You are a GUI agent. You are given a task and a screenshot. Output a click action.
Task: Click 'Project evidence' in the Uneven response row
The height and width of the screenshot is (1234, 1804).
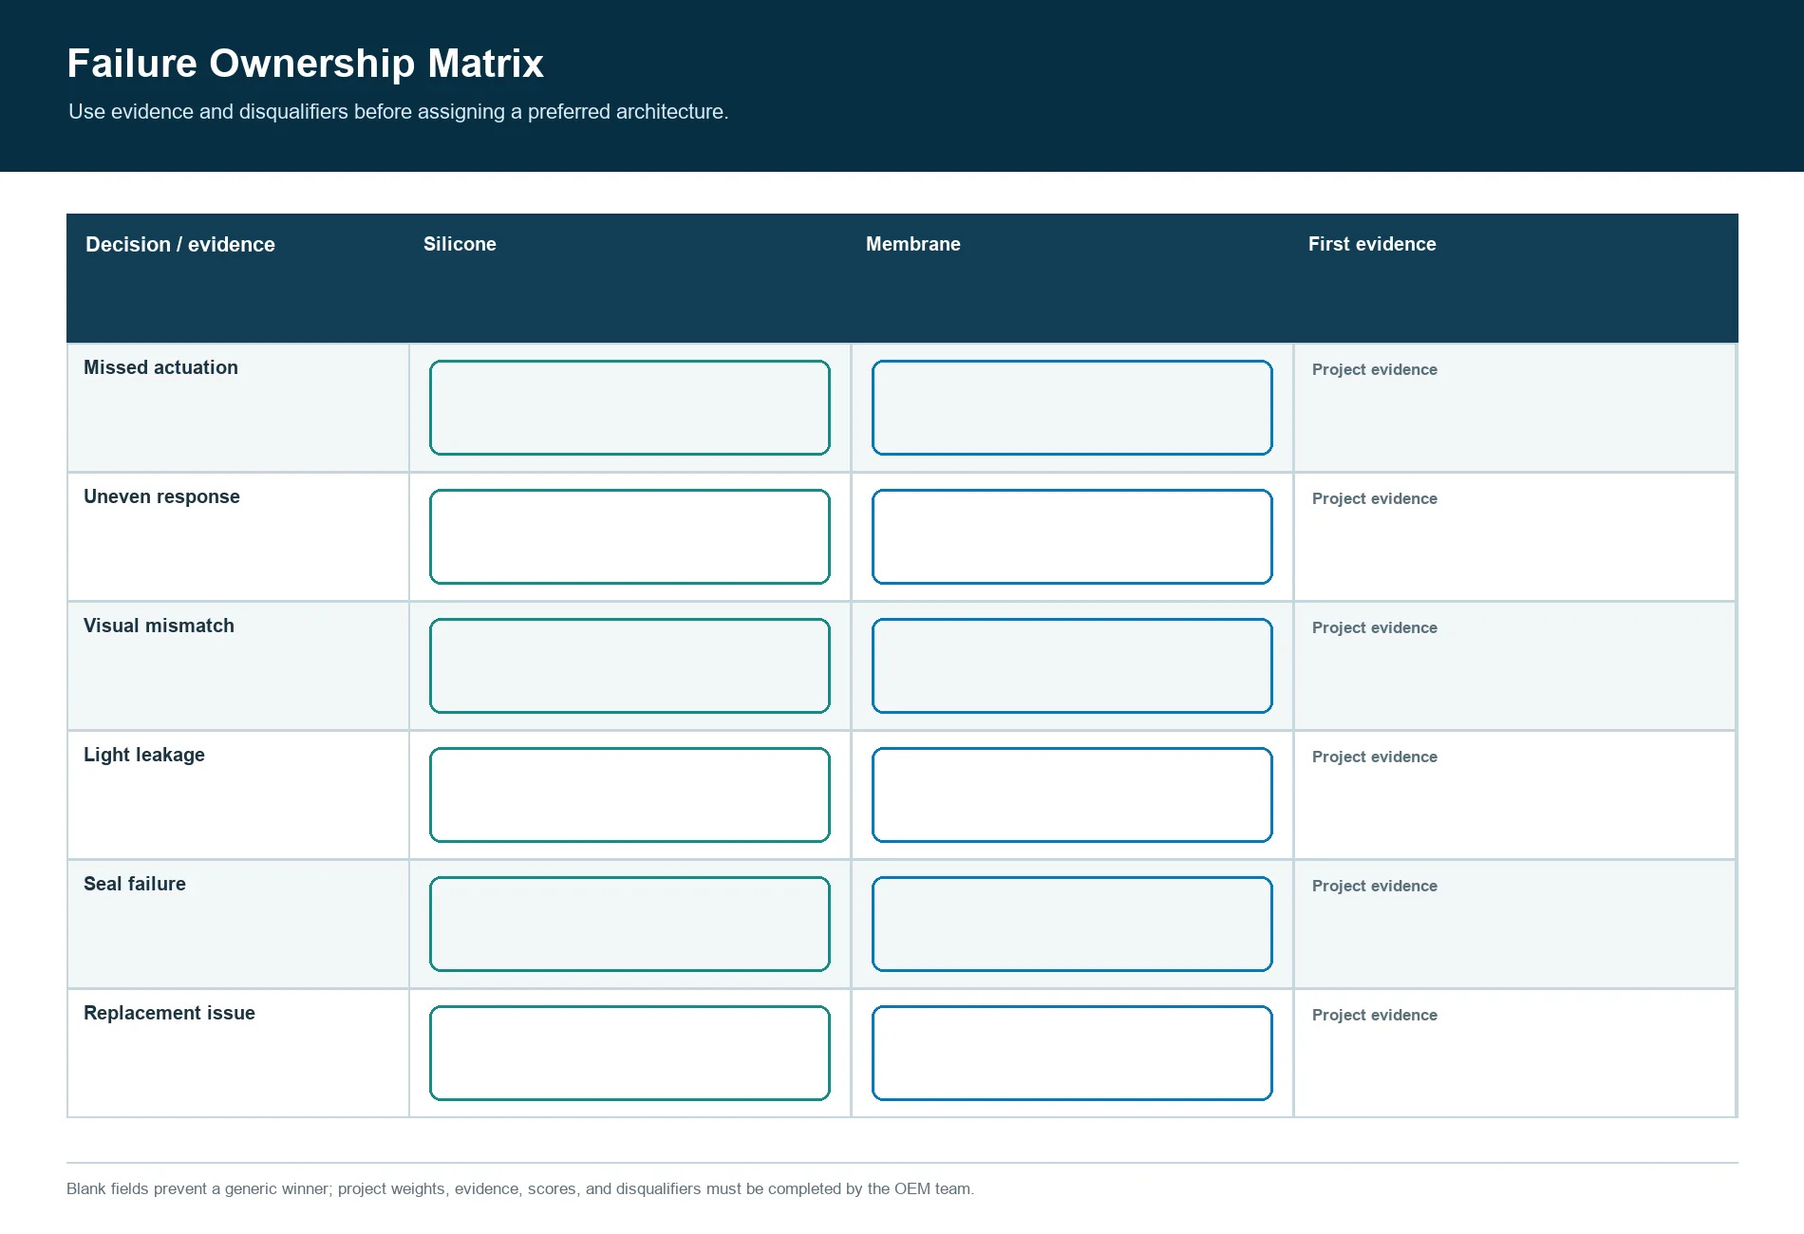[x=1375, y=498]
